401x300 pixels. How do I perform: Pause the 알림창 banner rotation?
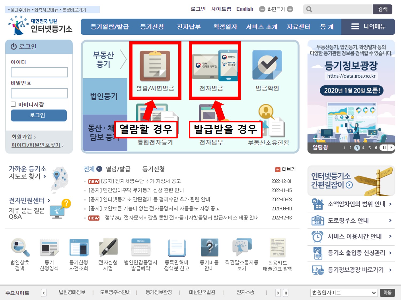[x=384, y=147]
